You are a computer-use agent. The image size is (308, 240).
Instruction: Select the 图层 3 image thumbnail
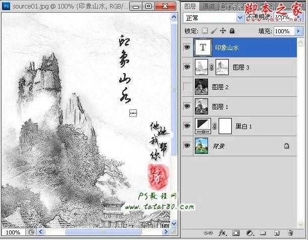pyautogui.click(x=201, y=67)
